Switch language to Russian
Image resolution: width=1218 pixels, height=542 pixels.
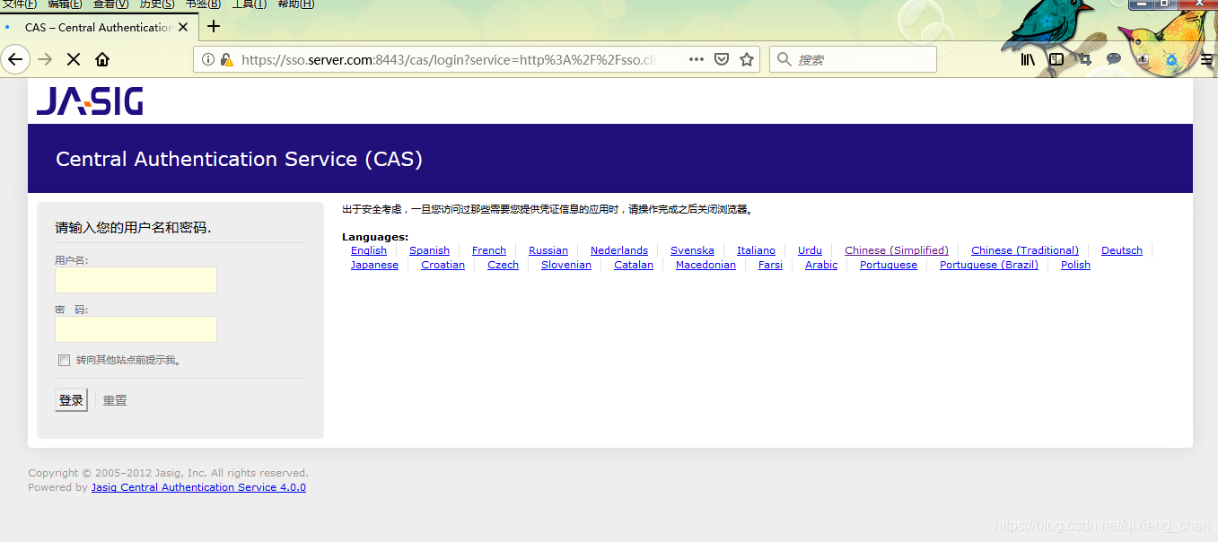click(x=548, y=250)
